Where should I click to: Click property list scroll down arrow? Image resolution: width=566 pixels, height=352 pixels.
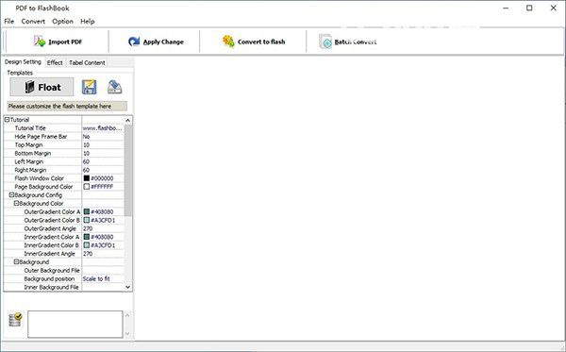coord(128,287)
